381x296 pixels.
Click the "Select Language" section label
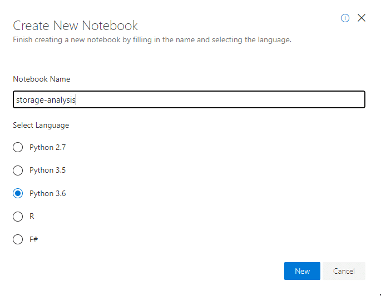point(41,125)
